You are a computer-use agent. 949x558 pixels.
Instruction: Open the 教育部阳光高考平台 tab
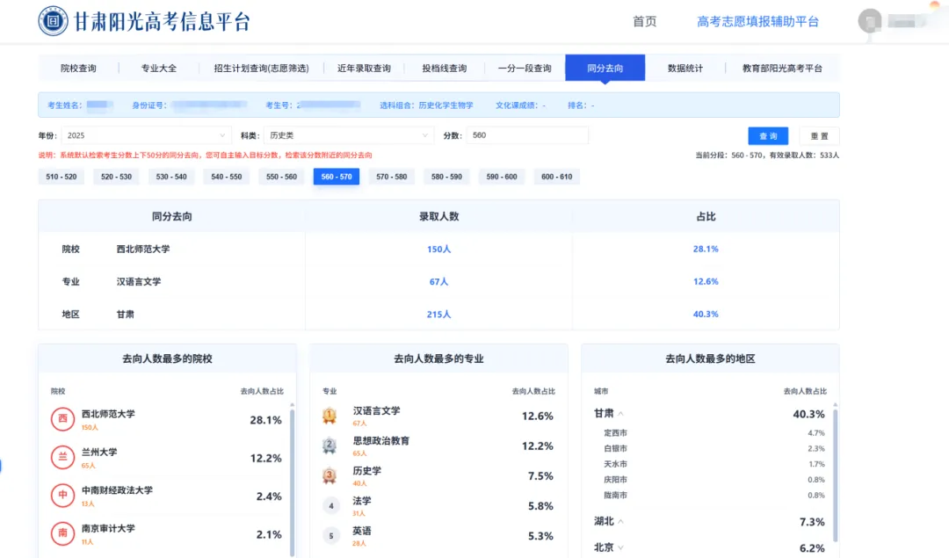click(x=782, y=68)
